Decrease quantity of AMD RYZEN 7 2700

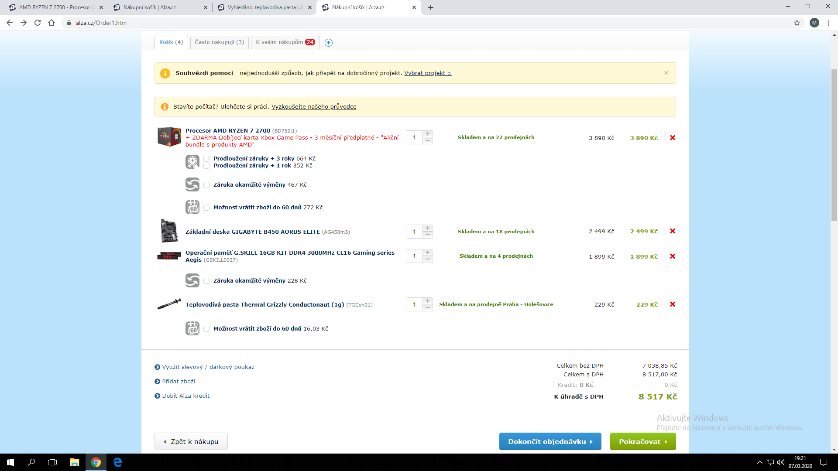pyautogui.click(x=428, y=140)
